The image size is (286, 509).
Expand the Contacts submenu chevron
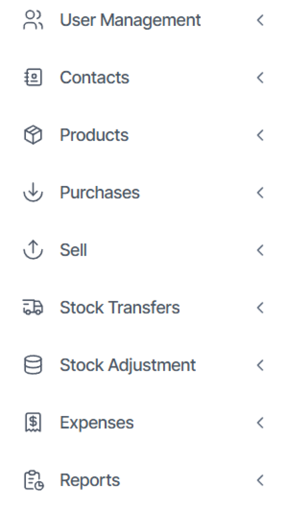coord(260,78)
